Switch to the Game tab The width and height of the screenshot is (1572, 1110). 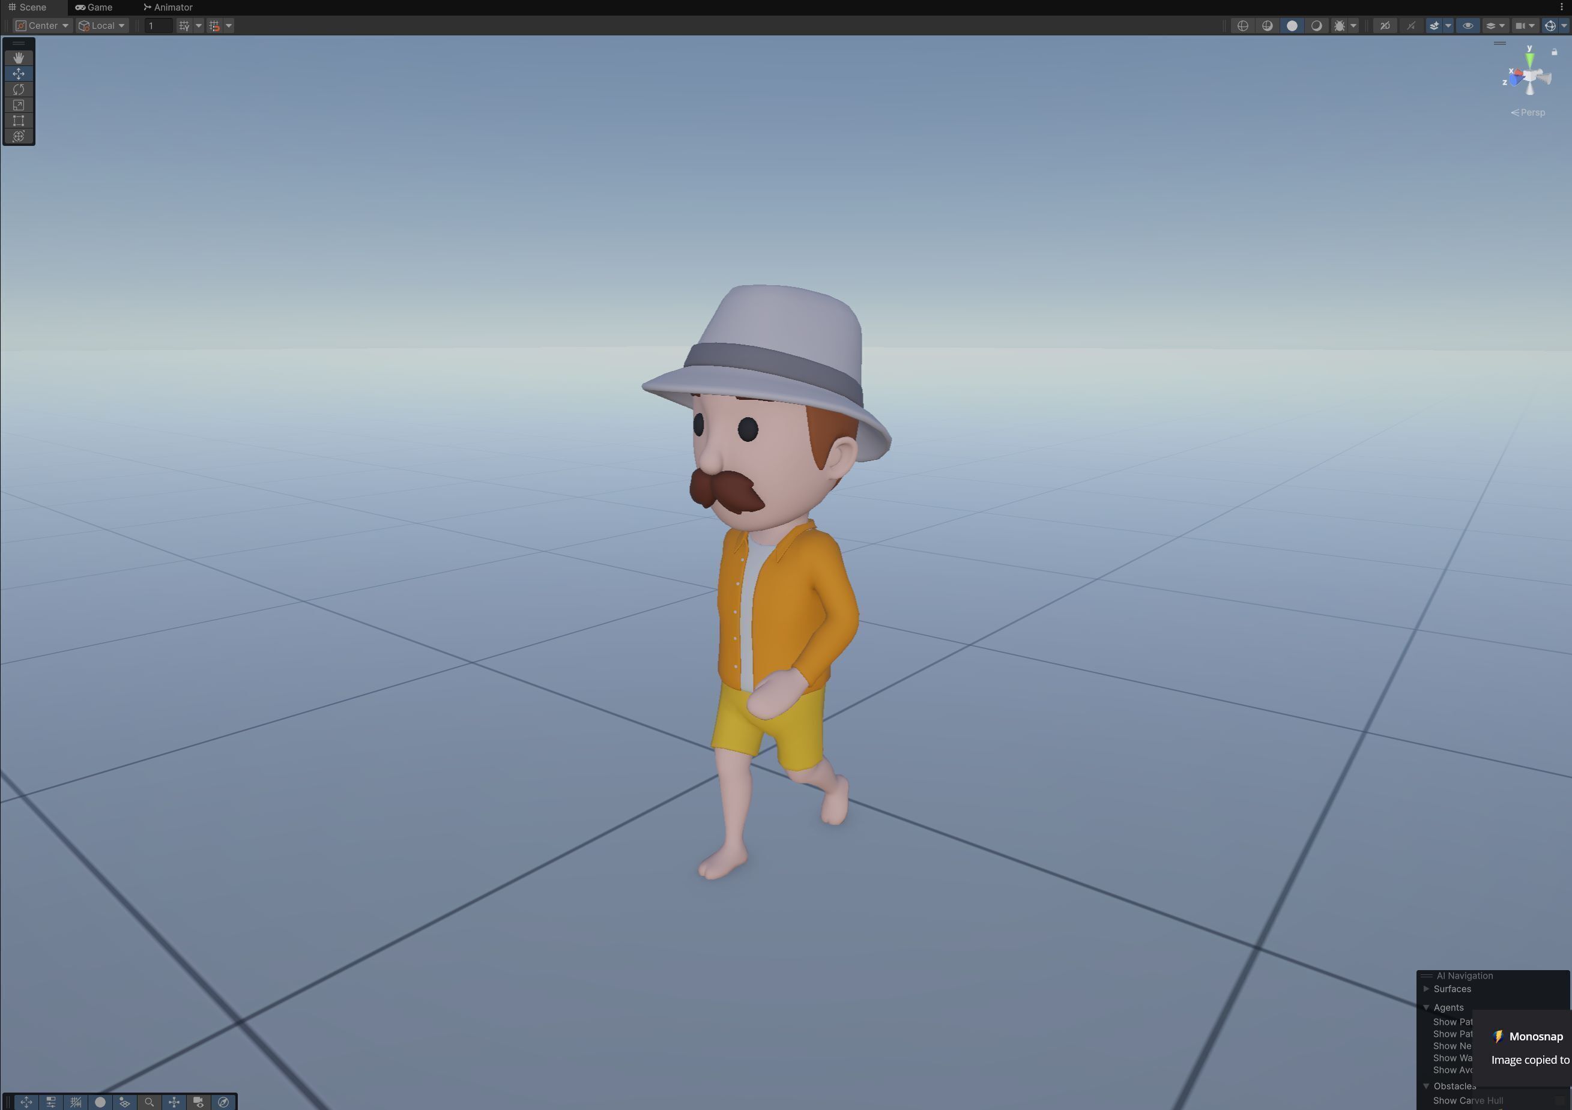94,7
